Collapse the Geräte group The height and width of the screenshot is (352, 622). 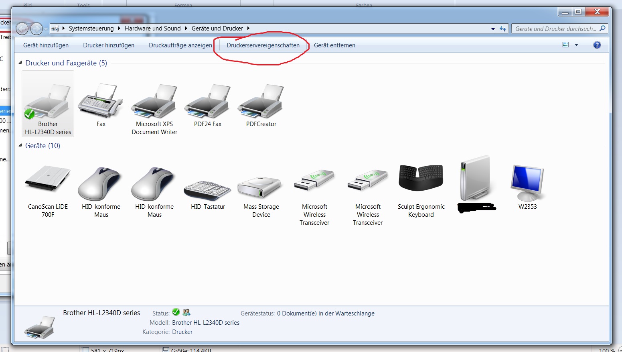pos(20,145)
